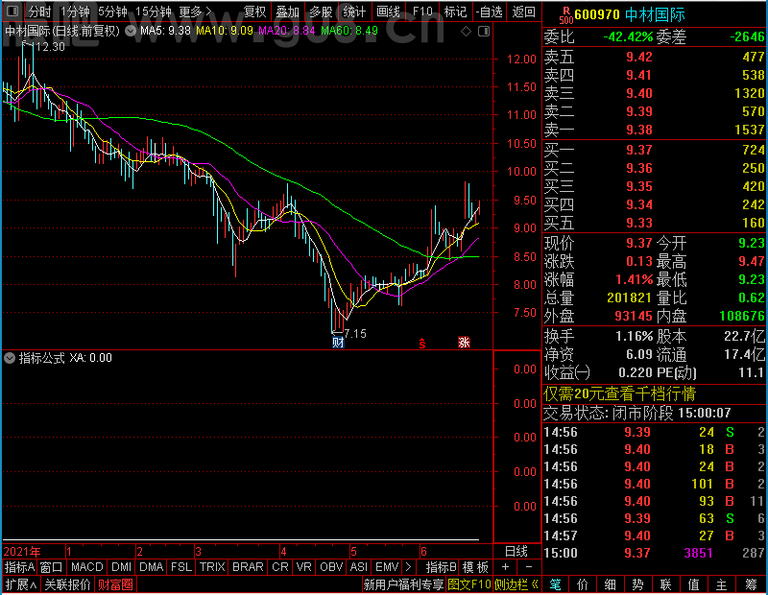This screenshot has width=768, height=595.
Task: Toggle the side panel icon beside diamond
Action: click(484, 32)
